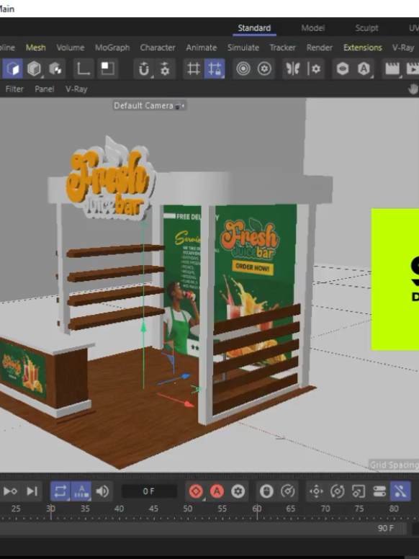
Task: Toggle the playback loop button
Action: coord(60,491)
